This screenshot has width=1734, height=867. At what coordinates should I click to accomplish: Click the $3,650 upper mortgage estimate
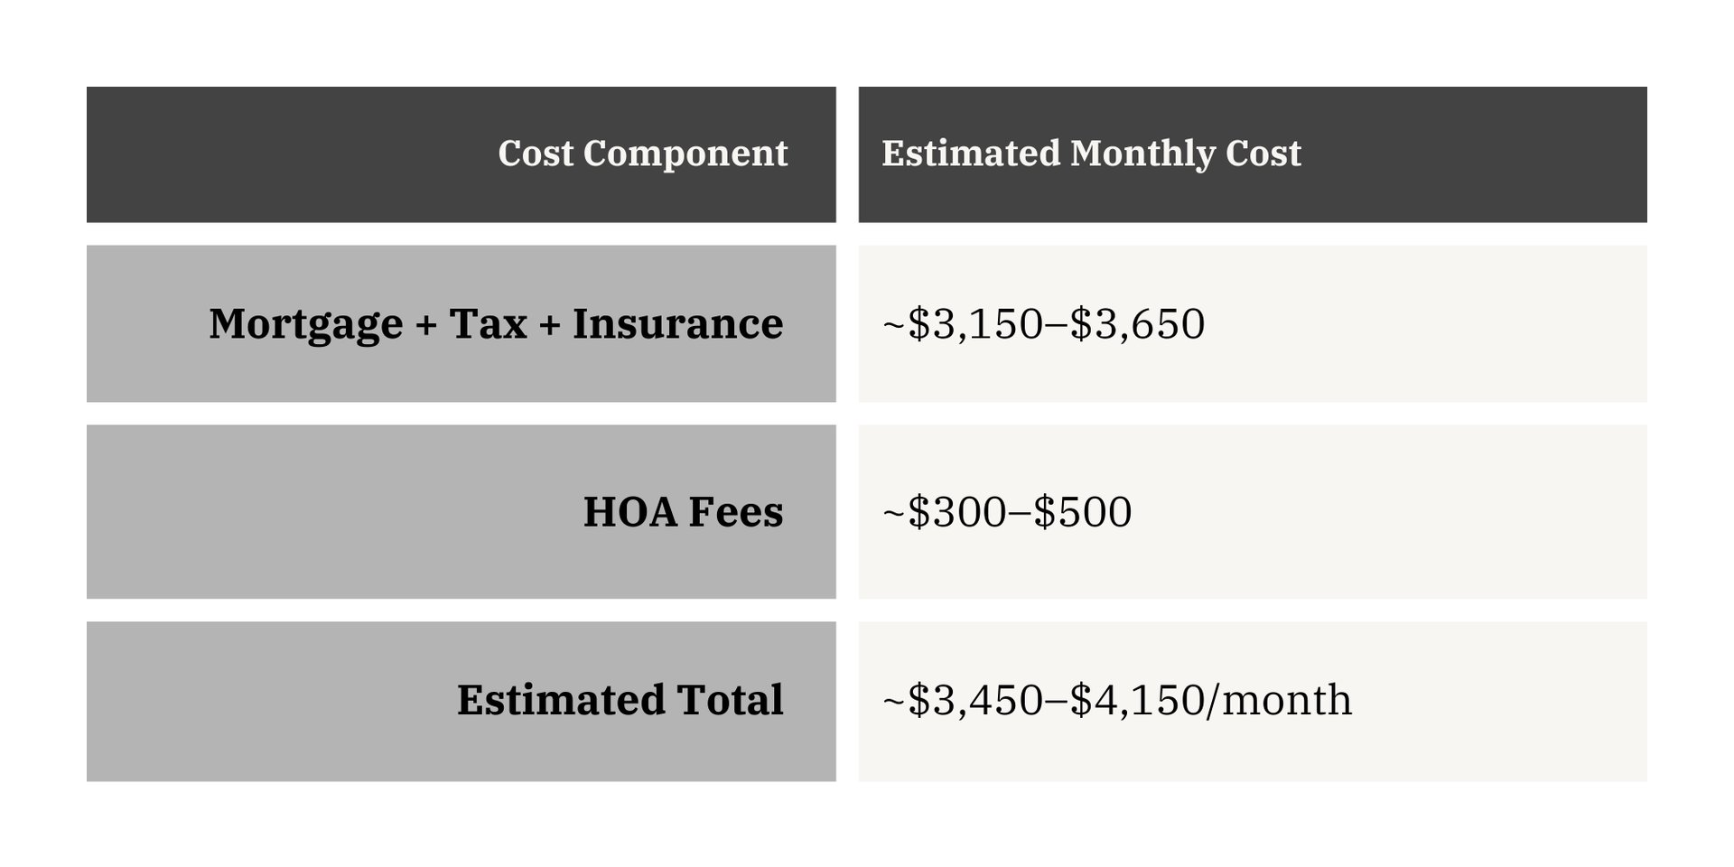[x=1137, y=324]
